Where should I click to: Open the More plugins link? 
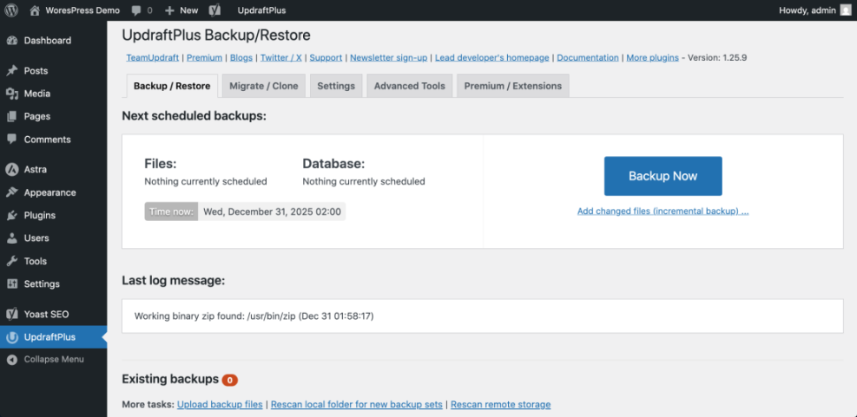653,57
